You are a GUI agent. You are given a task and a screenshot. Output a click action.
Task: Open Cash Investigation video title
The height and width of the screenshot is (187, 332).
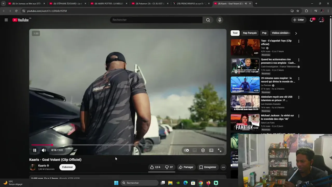[278, 61]
